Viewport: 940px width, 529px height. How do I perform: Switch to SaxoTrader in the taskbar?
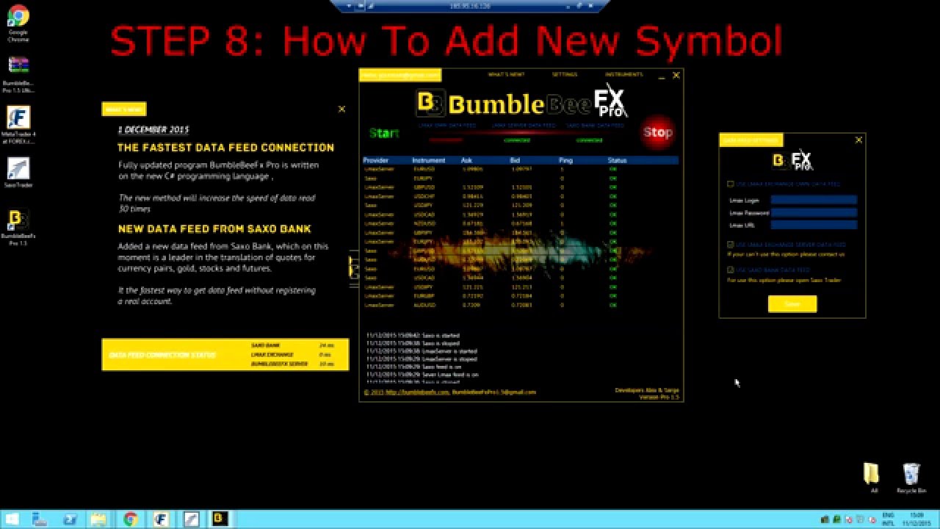(191, 519)
